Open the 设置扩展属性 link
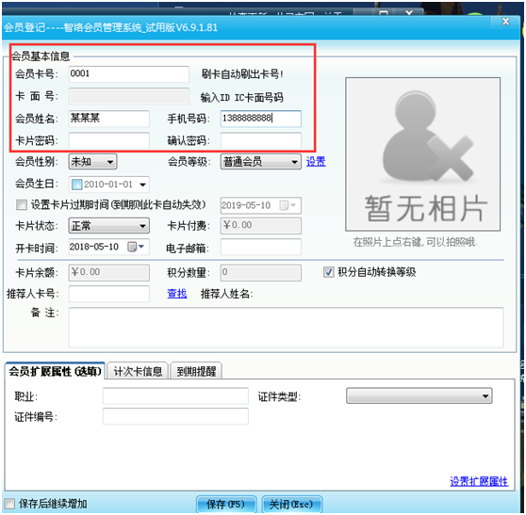 tap(479, 481)
